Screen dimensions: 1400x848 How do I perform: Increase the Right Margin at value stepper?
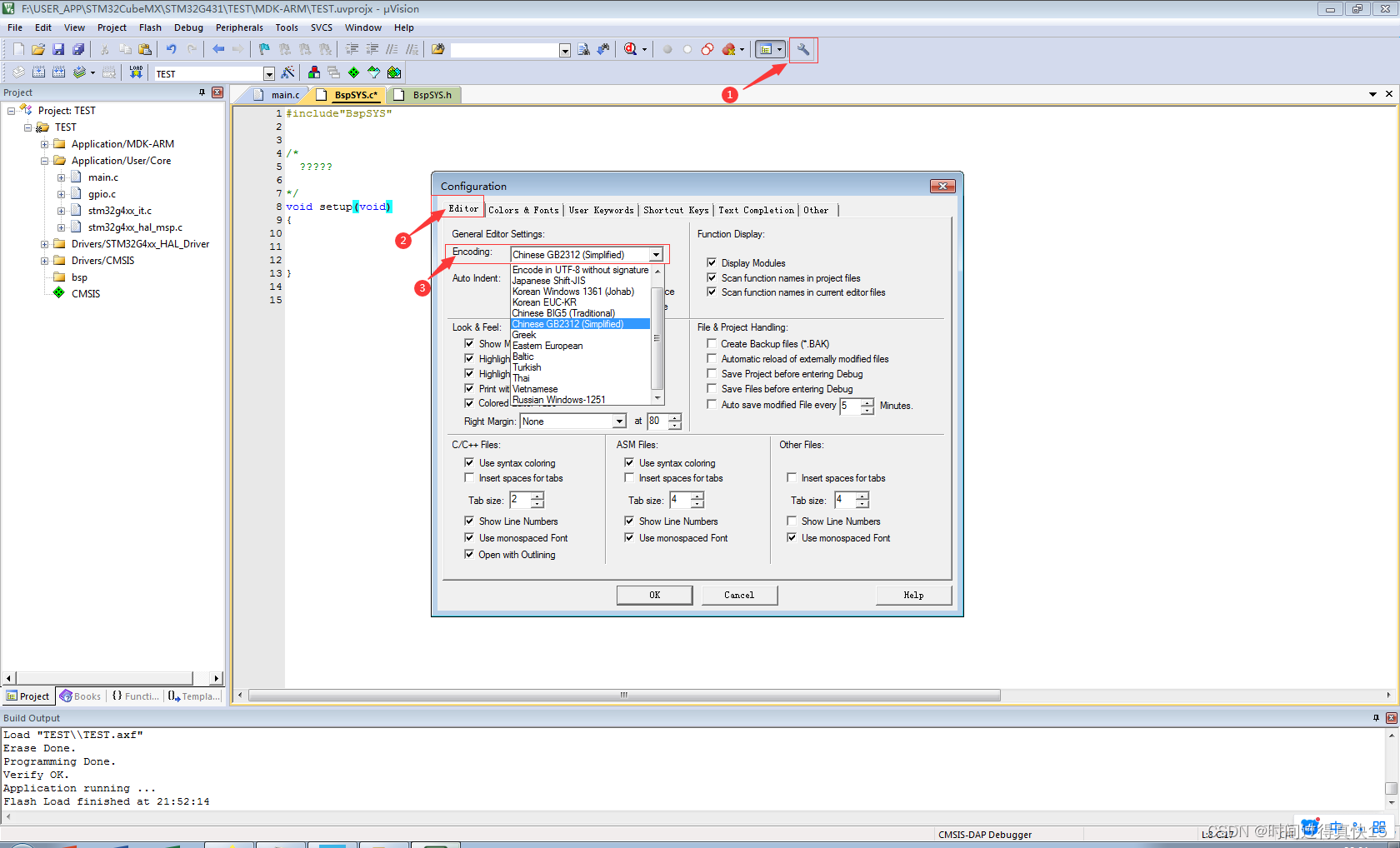[x=675, y=417]
